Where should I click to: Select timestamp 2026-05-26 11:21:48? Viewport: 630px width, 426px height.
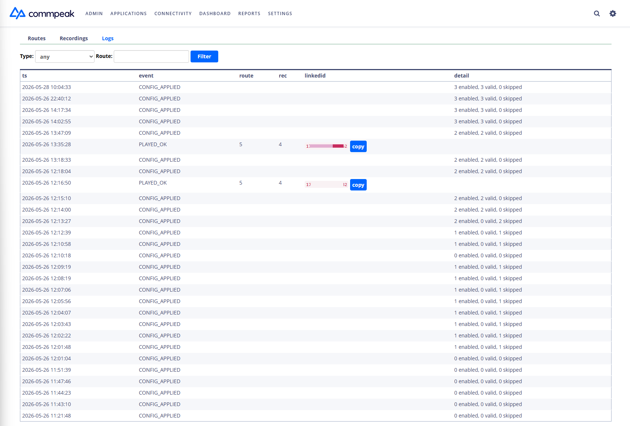(47, 416)
